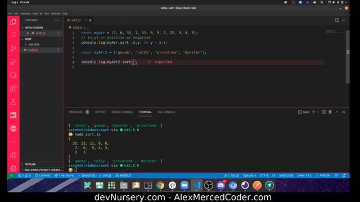The image size is (360, 202).
Task: Click the Ln 7 cursor position indicator
Action: tap(231, 176)
